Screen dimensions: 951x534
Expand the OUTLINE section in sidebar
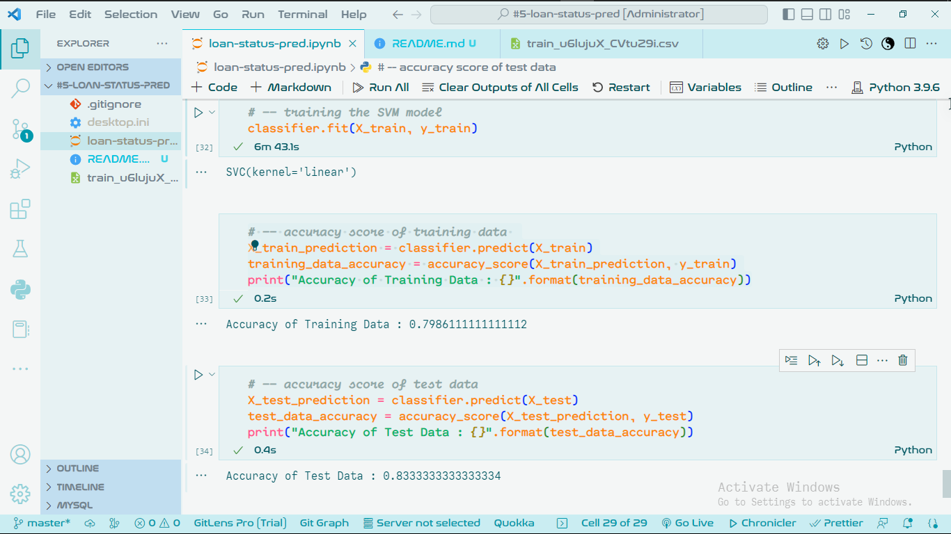111,468
